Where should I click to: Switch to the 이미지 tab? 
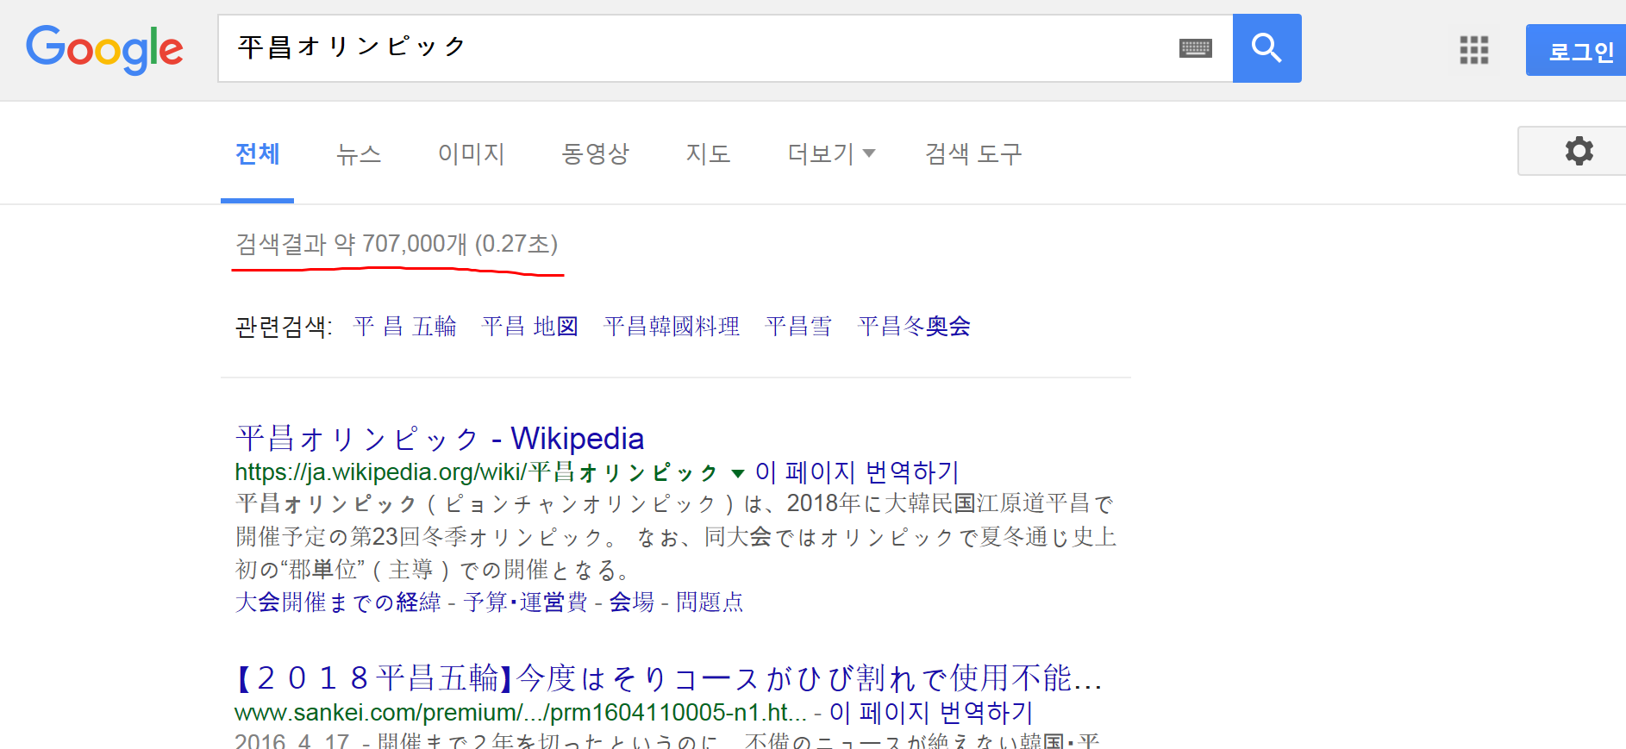pos(471,154)
